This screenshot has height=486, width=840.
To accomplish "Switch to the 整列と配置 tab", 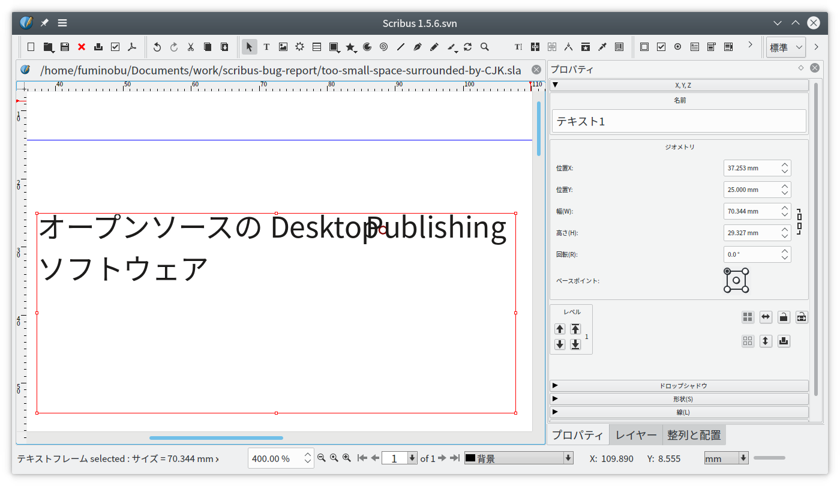I will (x=694, y=435).
